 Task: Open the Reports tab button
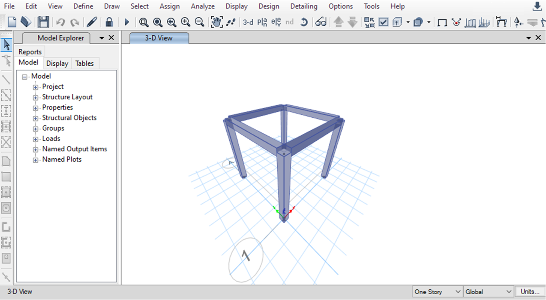[30, 52]
